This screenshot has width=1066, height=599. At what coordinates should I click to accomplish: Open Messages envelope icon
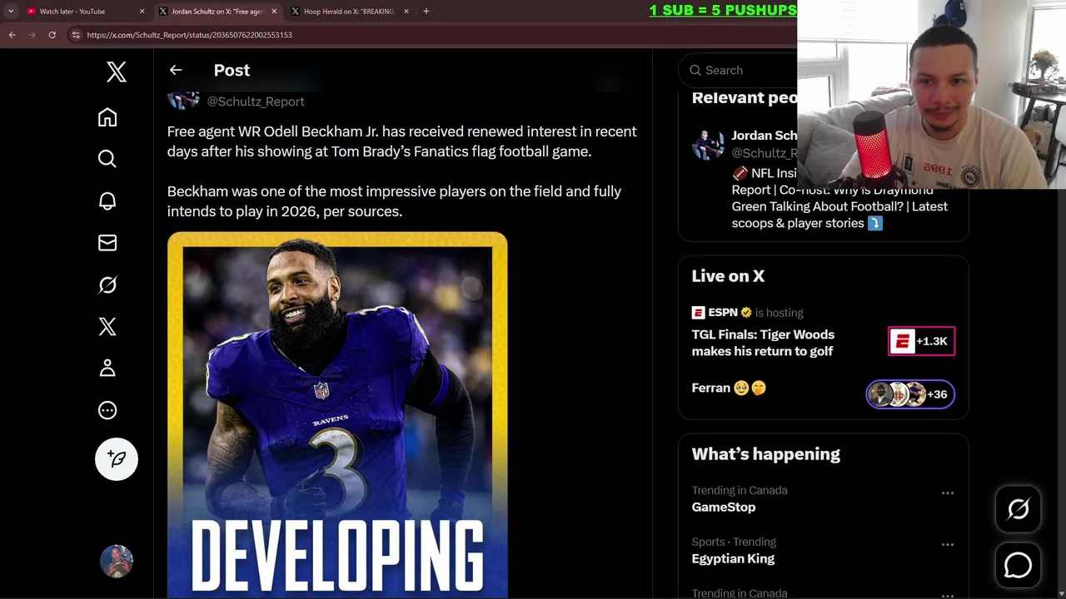[107, 243]
